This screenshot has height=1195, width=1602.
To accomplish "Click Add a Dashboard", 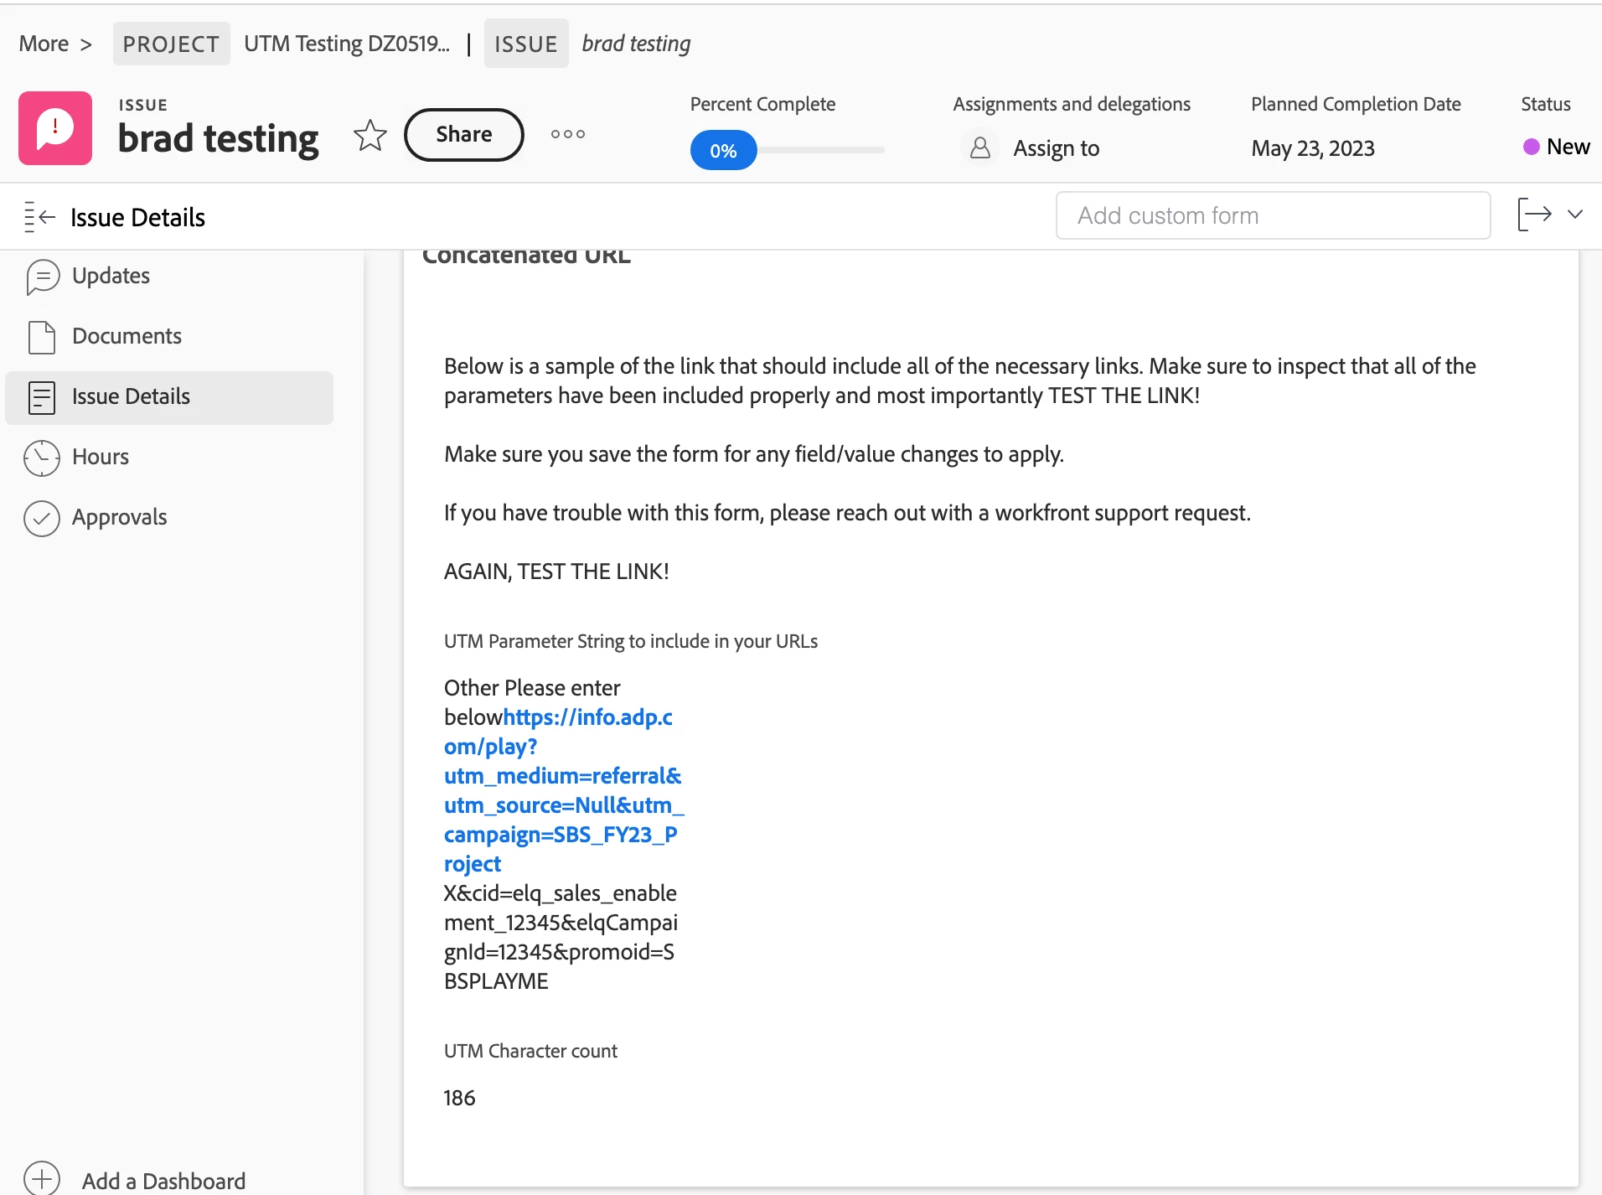I will tap(163, 1181).
